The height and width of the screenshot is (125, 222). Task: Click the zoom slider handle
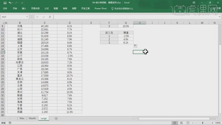[203, 123]
